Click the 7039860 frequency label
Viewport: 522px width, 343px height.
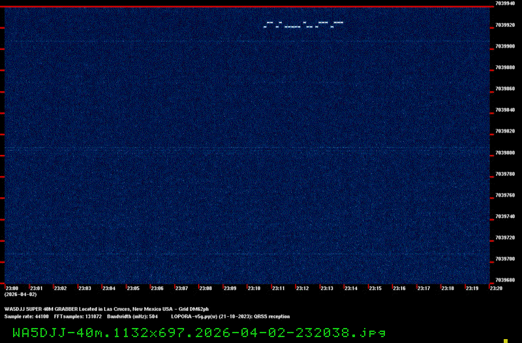coord(505,89)
